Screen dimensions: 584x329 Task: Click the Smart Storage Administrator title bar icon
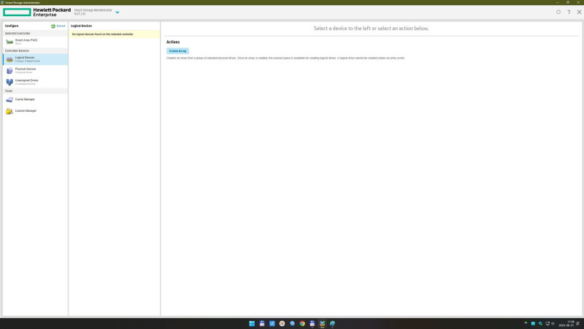coord(2,2)
